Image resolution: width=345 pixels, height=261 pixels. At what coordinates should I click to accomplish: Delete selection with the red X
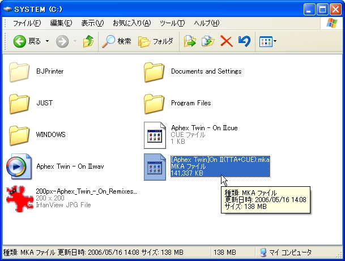point(227,41)
